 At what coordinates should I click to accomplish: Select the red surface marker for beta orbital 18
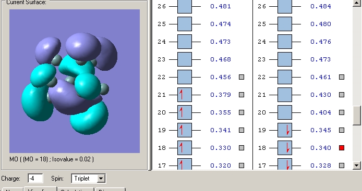click(x=342, y=148)
